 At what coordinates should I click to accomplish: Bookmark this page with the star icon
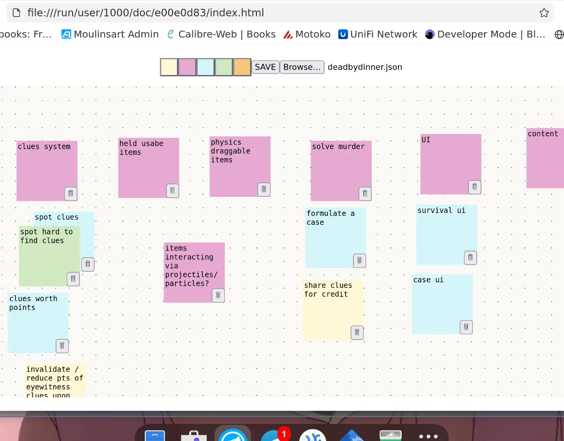point(544,13)
